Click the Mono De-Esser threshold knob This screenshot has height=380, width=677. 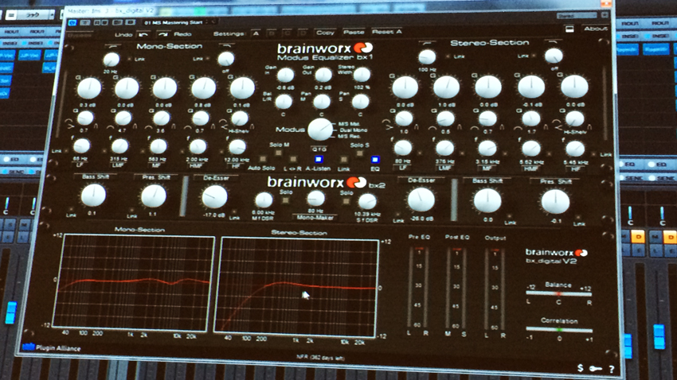[x=214, y=197]
